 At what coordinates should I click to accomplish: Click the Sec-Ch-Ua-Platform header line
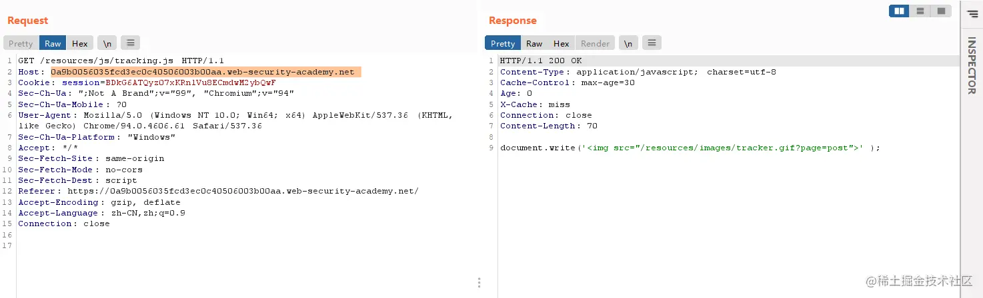coord(97,137)
